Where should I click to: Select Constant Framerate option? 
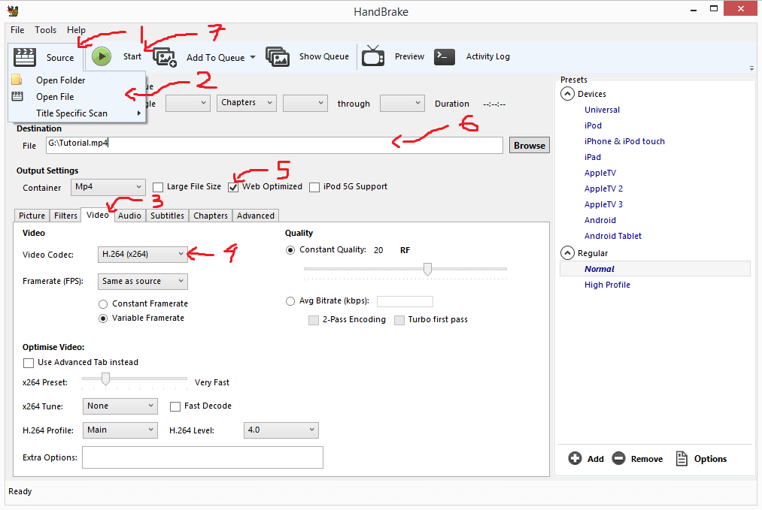[x=103, y=304]
